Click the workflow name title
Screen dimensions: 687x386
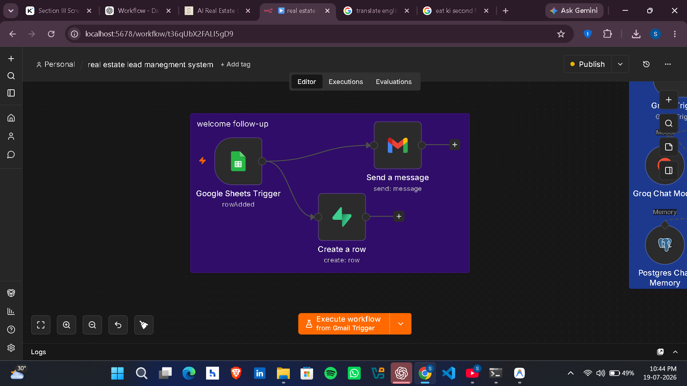click(x=150, y=65)
